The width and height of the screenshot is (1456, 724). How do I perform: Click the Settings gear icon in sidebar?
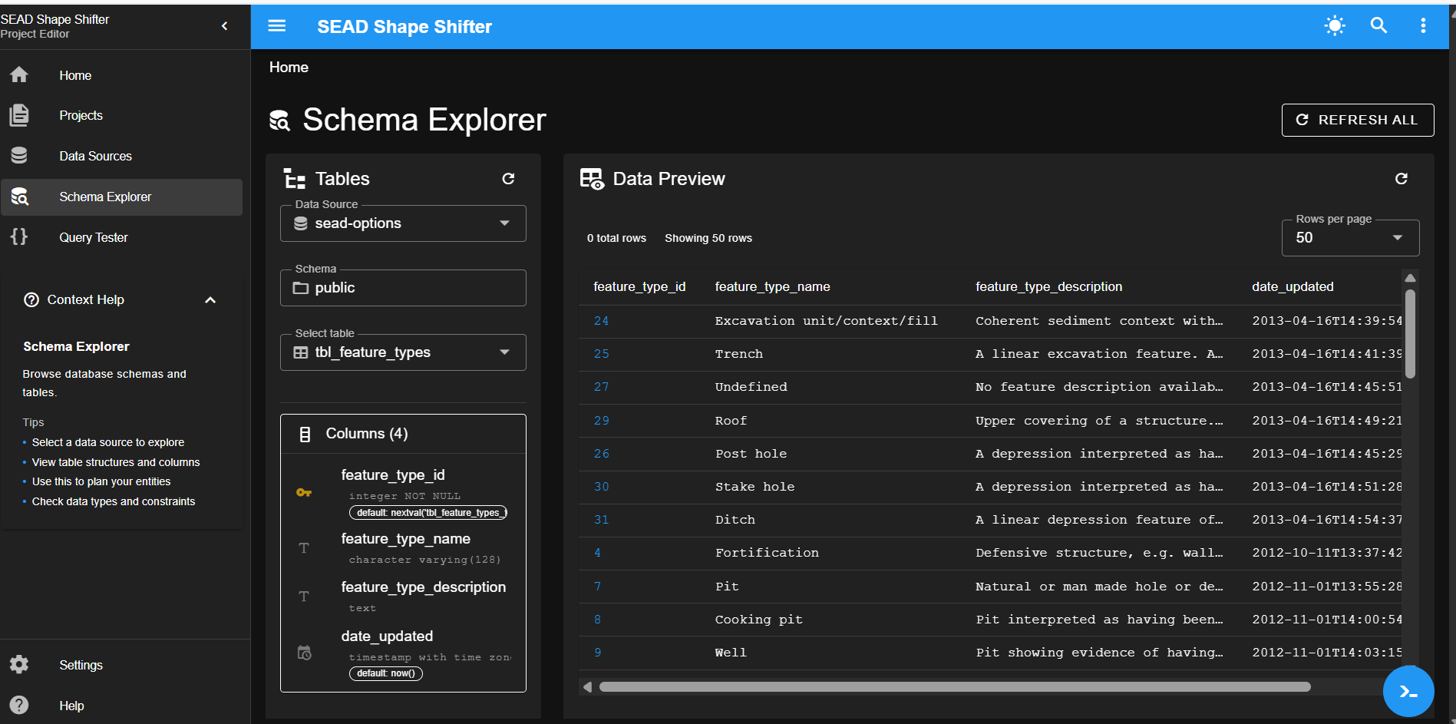pyautogui.click(x=19, y=664)
